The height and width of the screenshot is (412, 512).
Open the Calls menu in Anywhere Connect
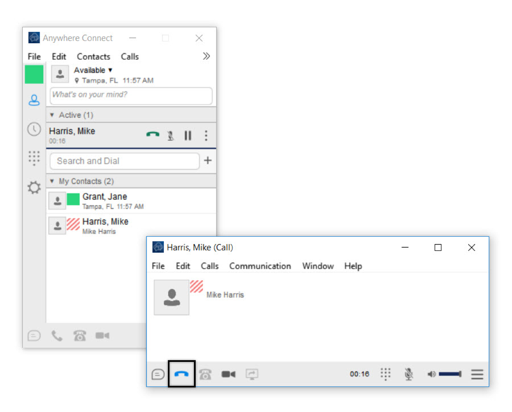(x=130, y=56)
